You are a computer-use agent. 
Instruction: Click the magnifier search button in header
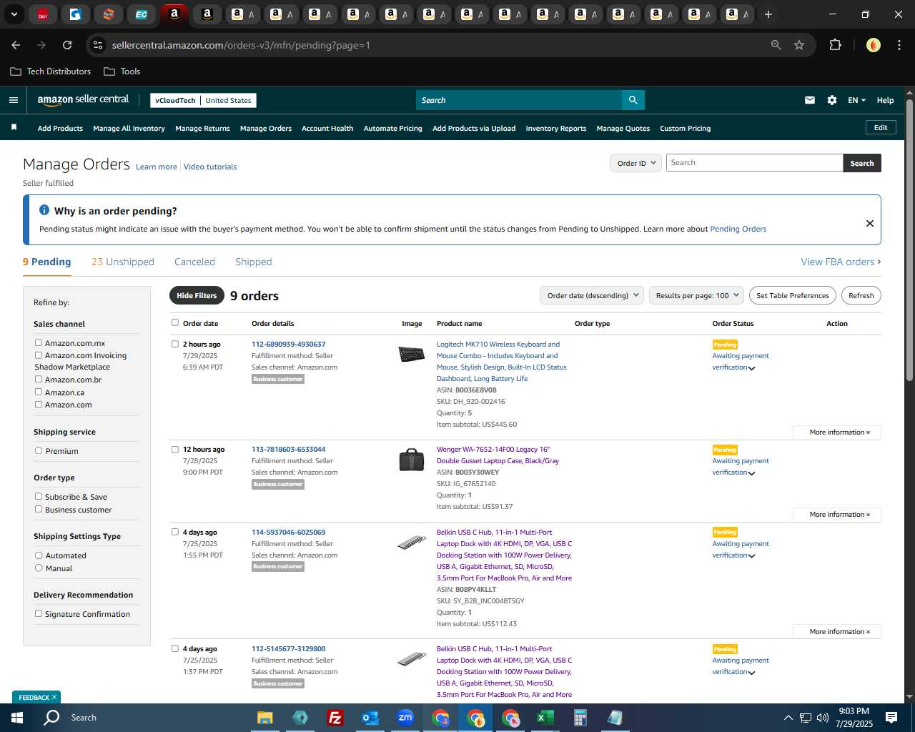[633, 100]
